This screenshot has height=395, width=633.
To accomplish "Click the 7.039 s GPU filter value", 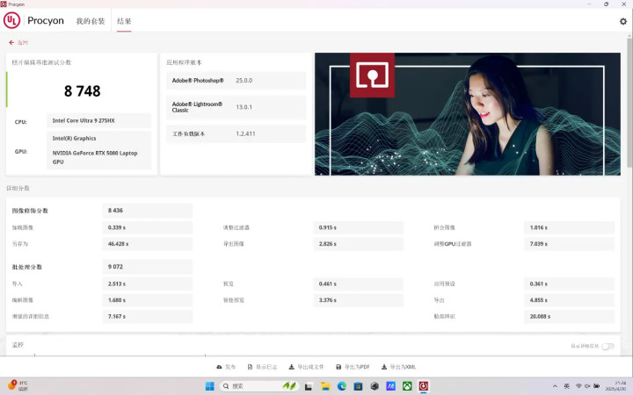I will tap(539, 244).
